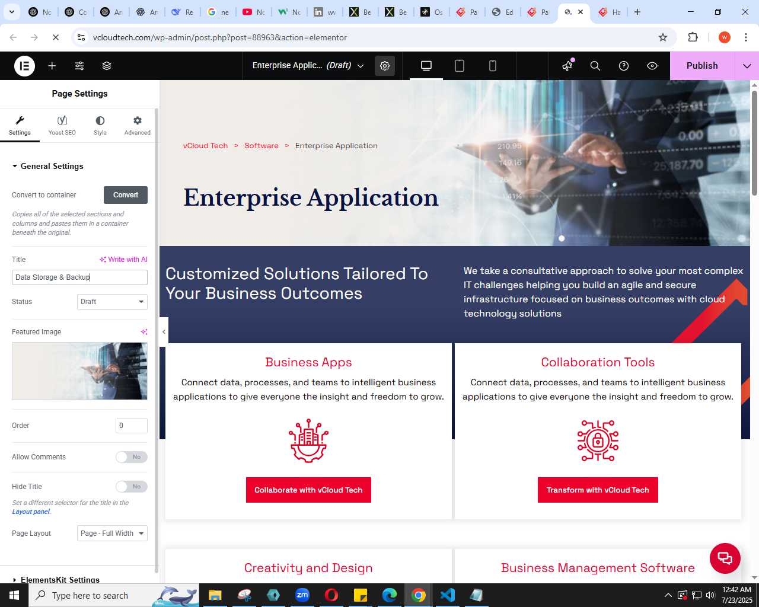
Task: Click Collaborate with vCloud Tech button
Action: click(x=308, y=490)
